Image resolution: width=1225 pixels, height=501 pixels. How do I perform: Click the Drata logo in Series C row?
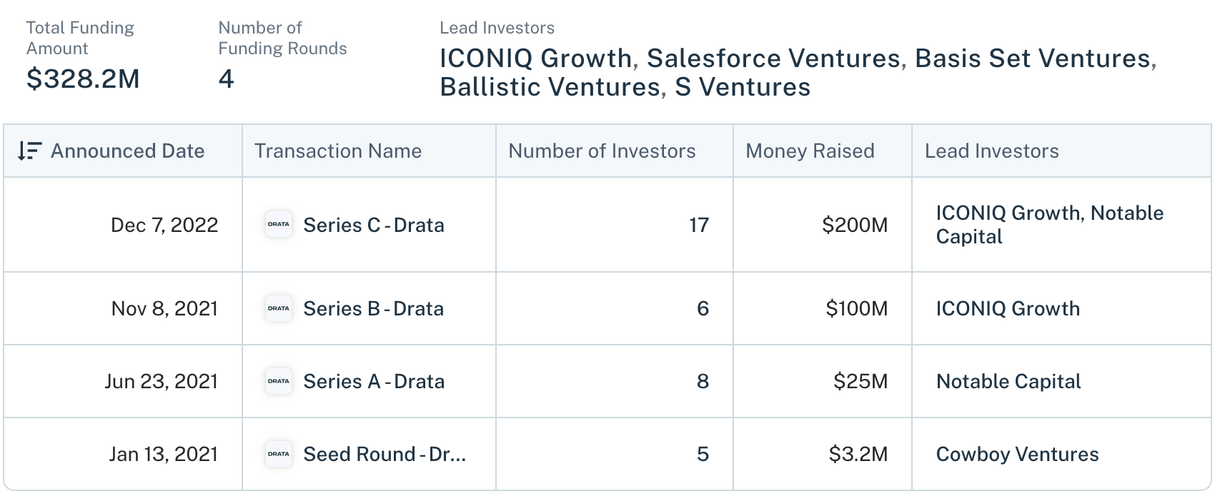(x=279, y=225)
